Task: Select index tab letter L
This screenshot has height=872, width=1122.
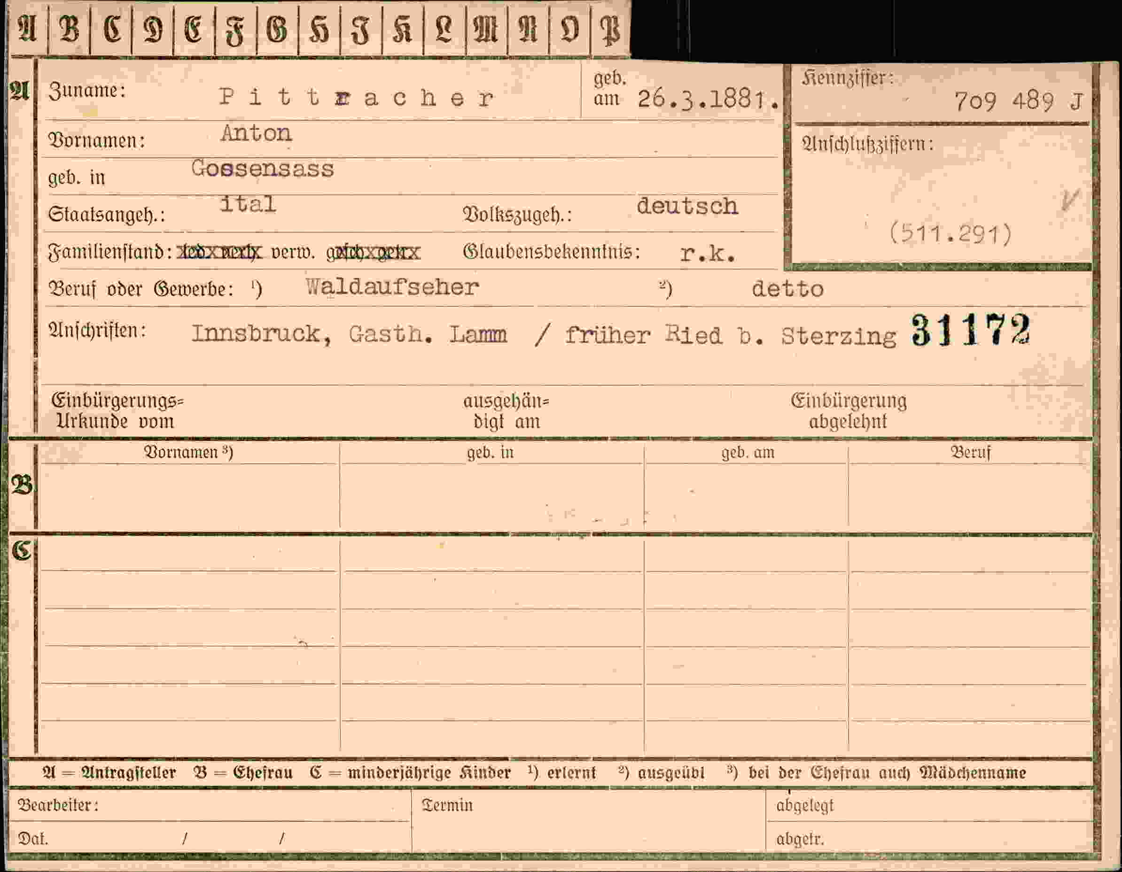Action: (x=444, y=29)
